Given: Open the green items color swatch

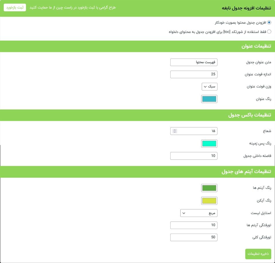Looking at the screenshot, I should click(209, 188).
